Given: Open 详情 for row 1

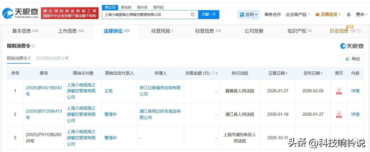Looking at the screenshot, I should click(355, 91).
